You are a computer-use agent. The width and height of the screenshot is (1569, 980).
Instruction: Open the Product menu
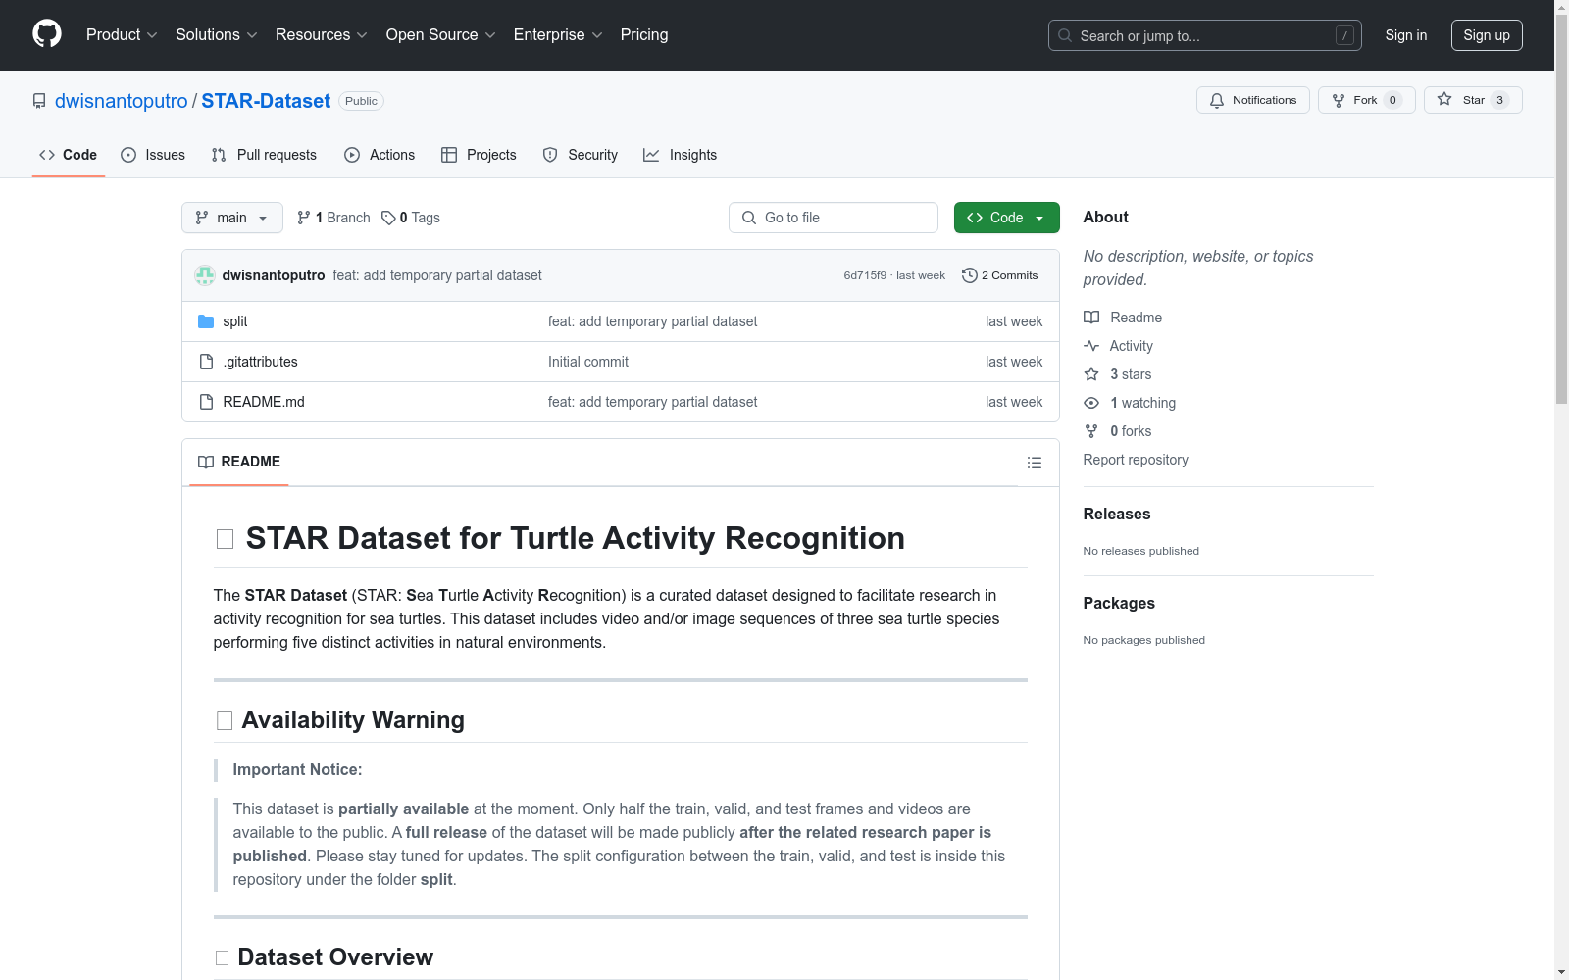tap(122, 35)
